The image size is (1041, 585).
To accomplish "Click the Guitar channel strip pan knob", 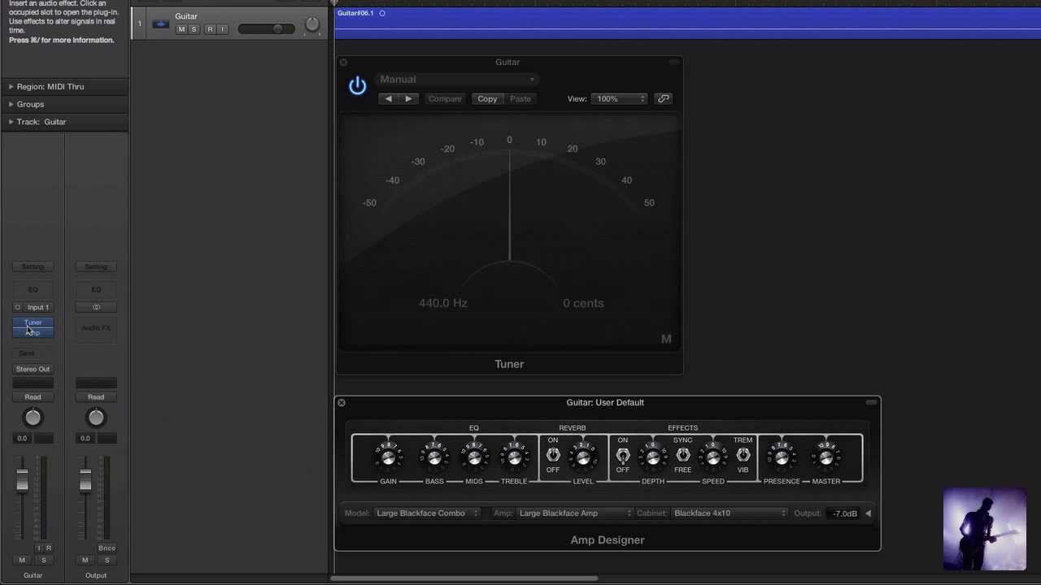I will [33, 418].
